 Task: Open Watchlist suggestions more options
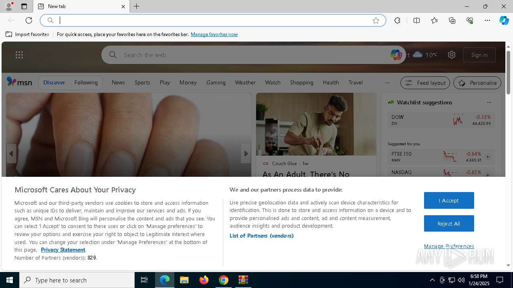489,102
